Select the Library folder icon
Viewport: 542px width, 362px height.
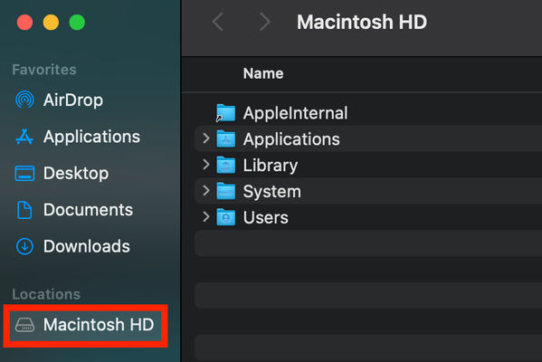(225, 165)
